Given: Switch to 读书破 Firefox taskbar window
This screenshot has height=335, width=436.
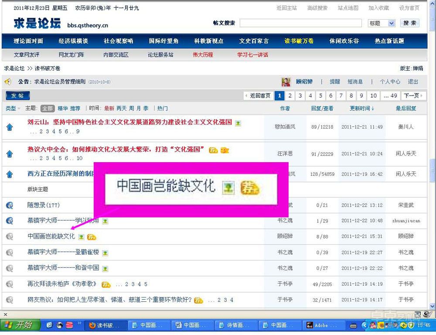Looking at the screenshot, I should 106,325.
